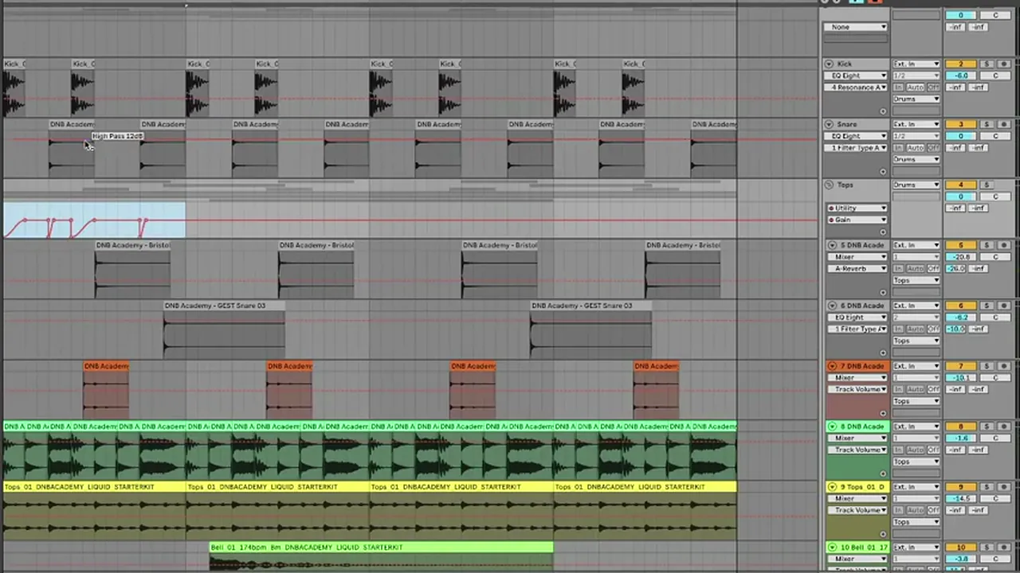Click track 5 send value -26.0
The height and width of the screenshot is (573, 1020).
[955, 269]
